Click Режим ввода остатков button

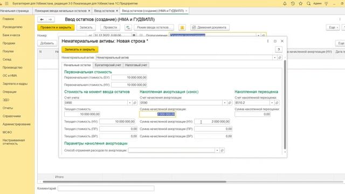[x=154, y=27]
